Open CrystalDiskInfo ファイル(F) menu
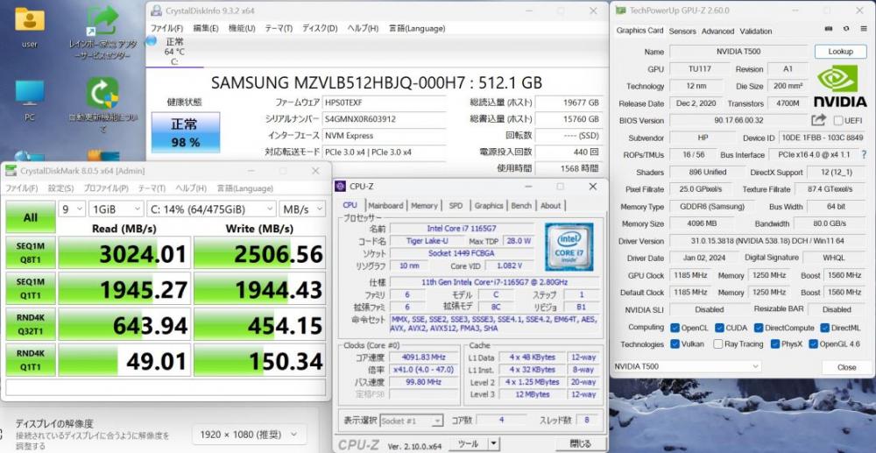This screenshot has height=453, width=876. (166, 28)
